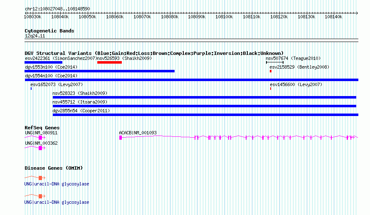370x215 pixels.
Task: Click the UNG NM_080911 gene glyph
Action: pyautogui.click(x=35, y=138)
